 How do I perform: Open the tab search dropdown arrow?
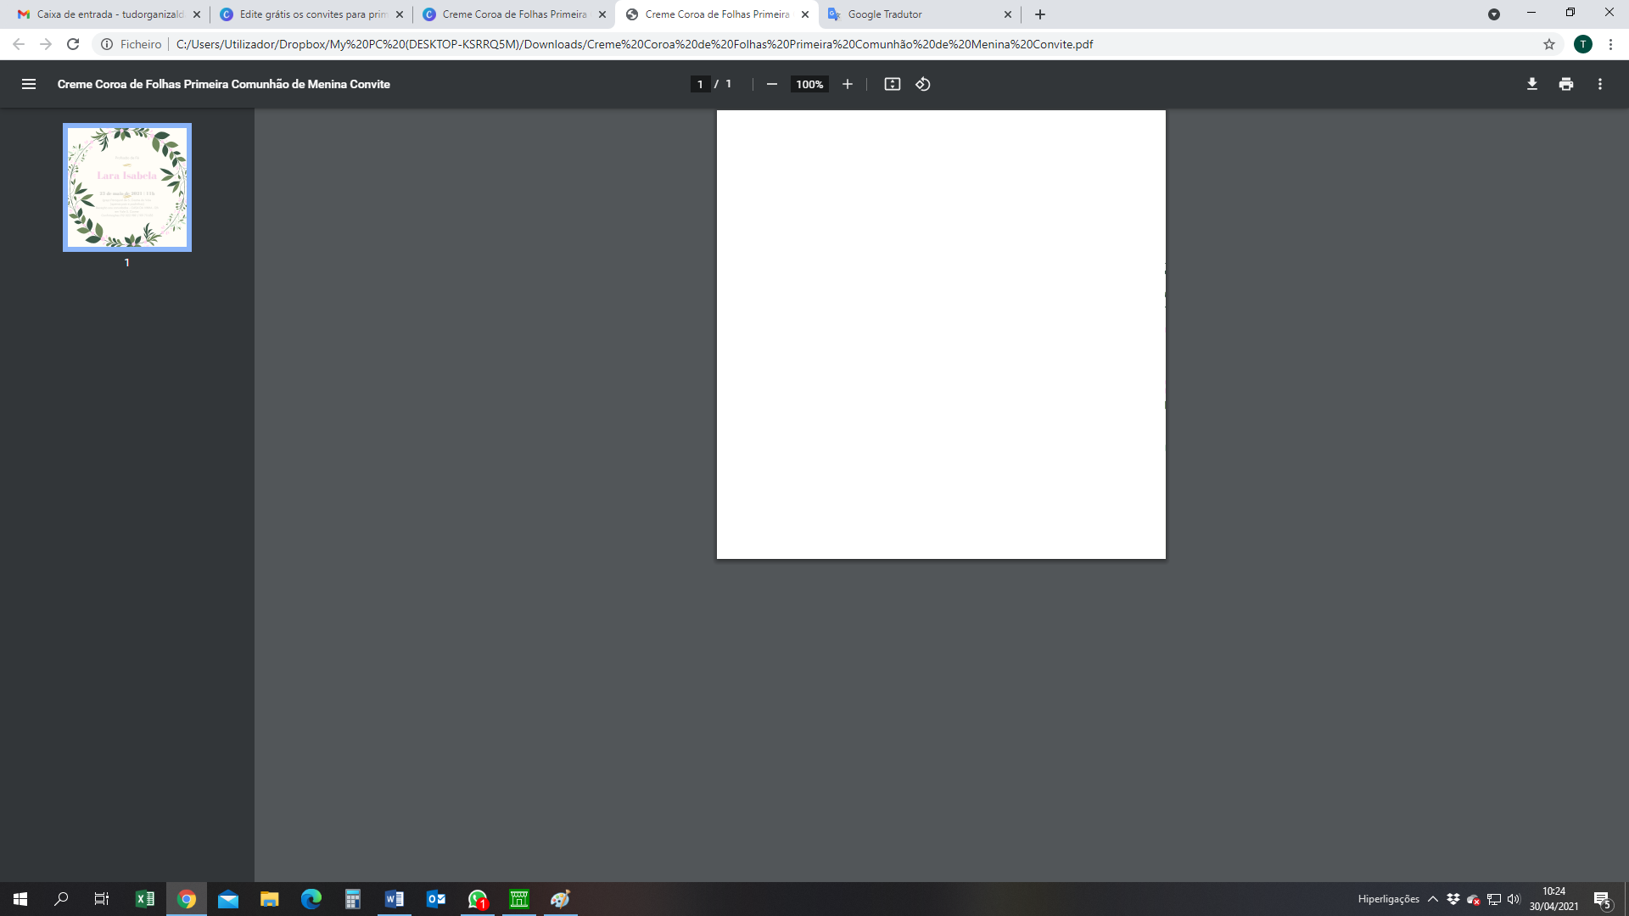tap(1494, 14)
